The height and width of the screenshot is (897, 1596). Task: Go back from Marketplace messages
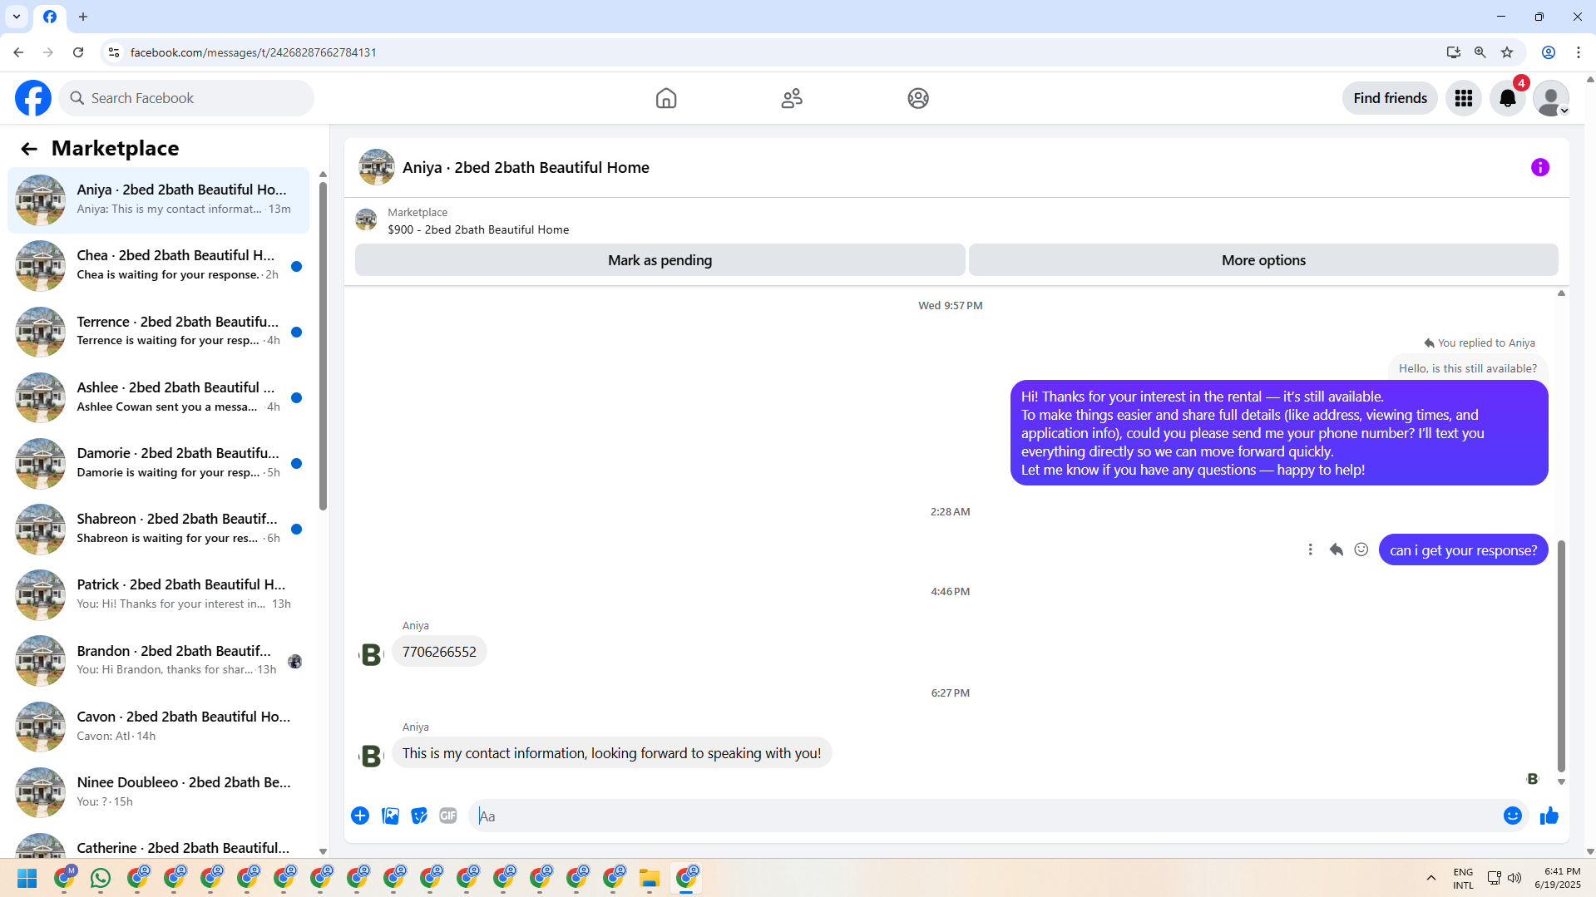point(29,149)
